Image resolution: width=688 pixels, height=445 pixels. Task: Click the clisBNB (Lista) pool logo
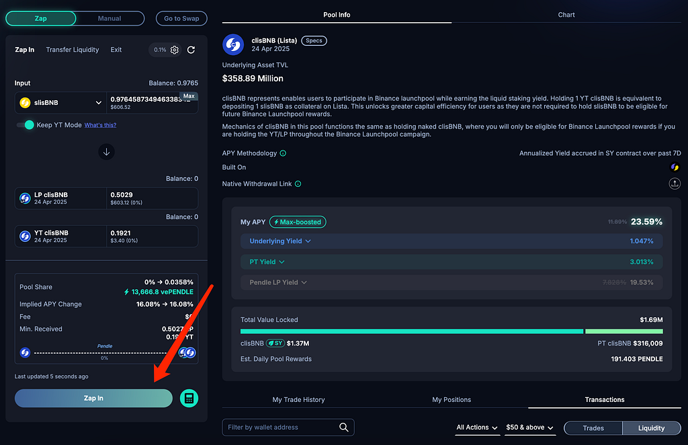click(233, 44)
